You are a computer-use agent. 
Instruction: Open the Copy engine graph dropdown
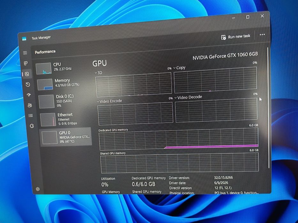(x=174, y=68)
